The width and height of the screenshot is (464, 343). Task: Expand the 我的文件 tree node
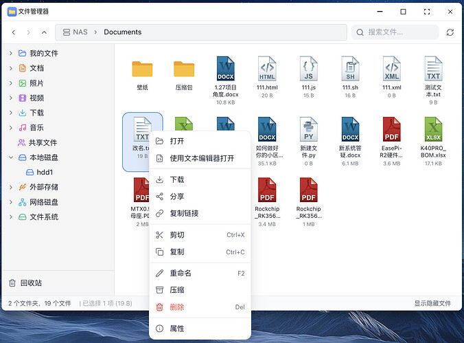[x=10, y=53]
